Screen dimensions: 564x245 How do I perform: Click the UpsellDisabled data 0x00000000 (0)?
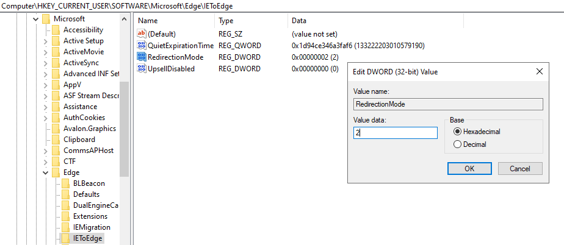pos(315,69)
